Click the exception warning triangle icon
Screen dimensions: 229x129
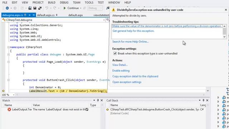[x=113, y=10]
